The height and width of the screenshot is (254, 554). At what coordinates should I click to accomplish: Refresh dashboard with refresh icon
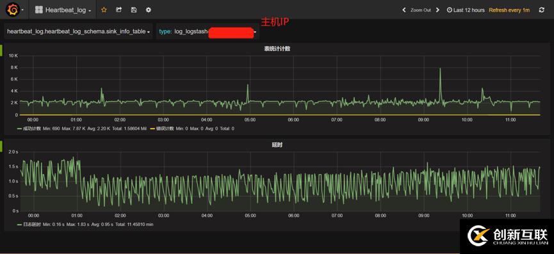tap(541, 10)
